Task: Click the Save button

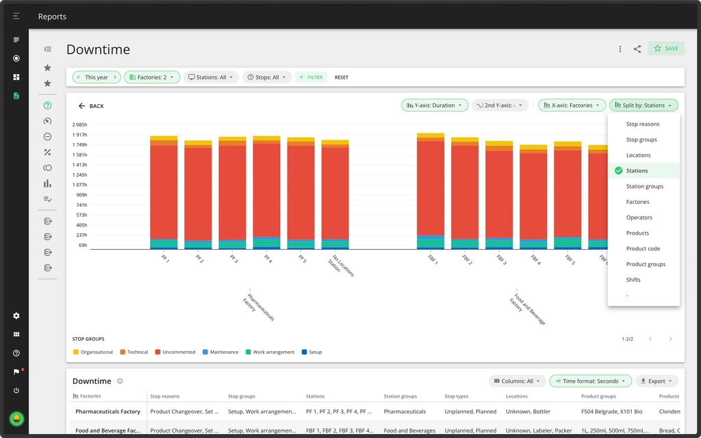Action: pyautogui.click(x=666, y=49)
